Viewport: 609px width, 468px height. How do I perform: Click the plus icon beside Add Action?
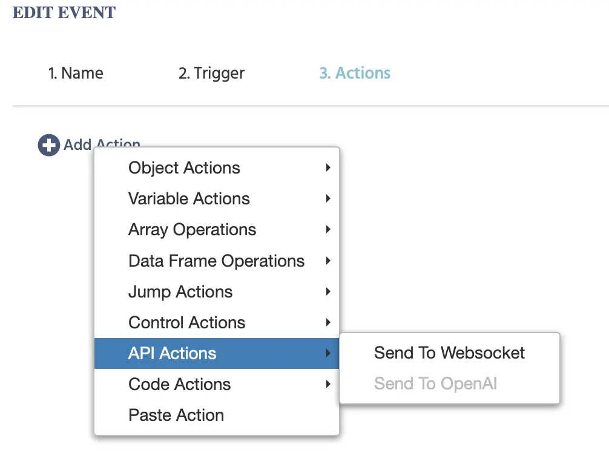tap(48, 145)
